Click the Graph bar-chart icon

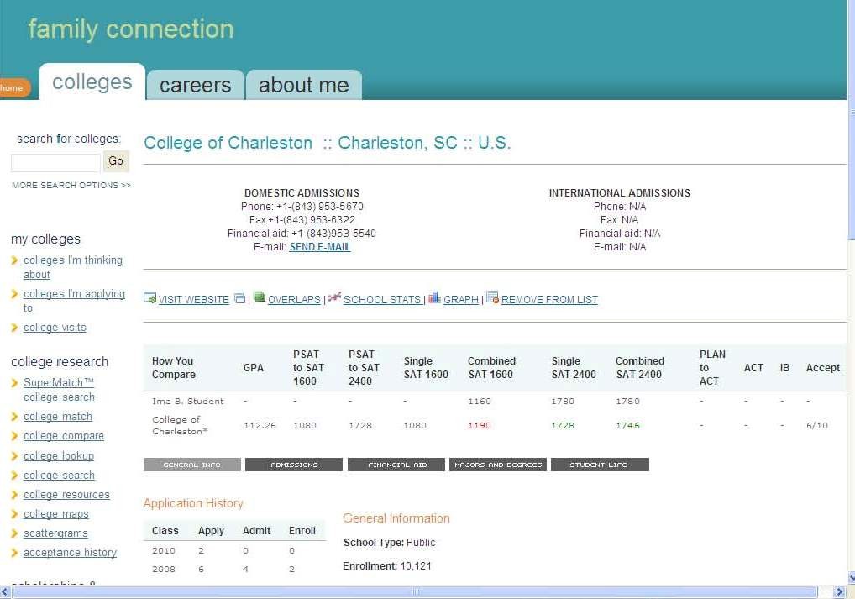(x=434, y=297)
